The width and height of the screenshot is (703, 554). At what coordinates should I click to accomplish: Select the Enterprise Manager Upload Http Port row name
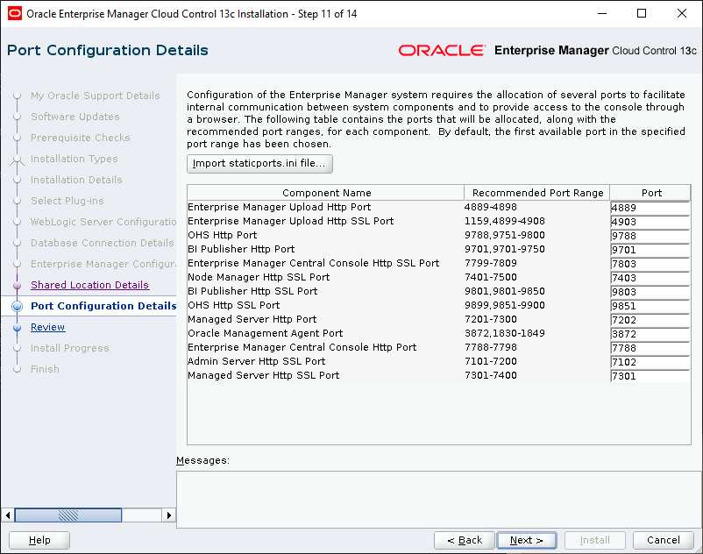click(x=280, y=207)
